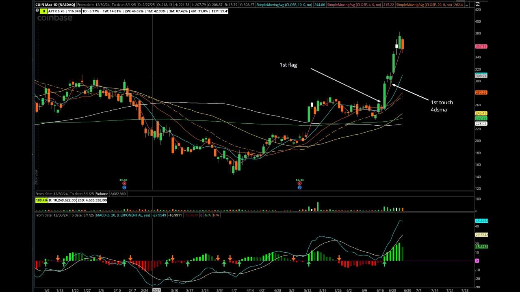Click the $4.68 earnings label
520x292 pixels.
[x=124, y=179]
